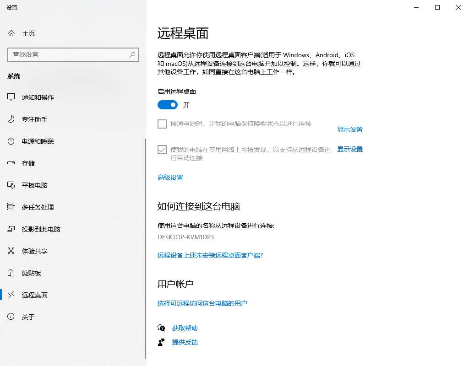Open 平板电脑 settings icon

coord(11,185)
